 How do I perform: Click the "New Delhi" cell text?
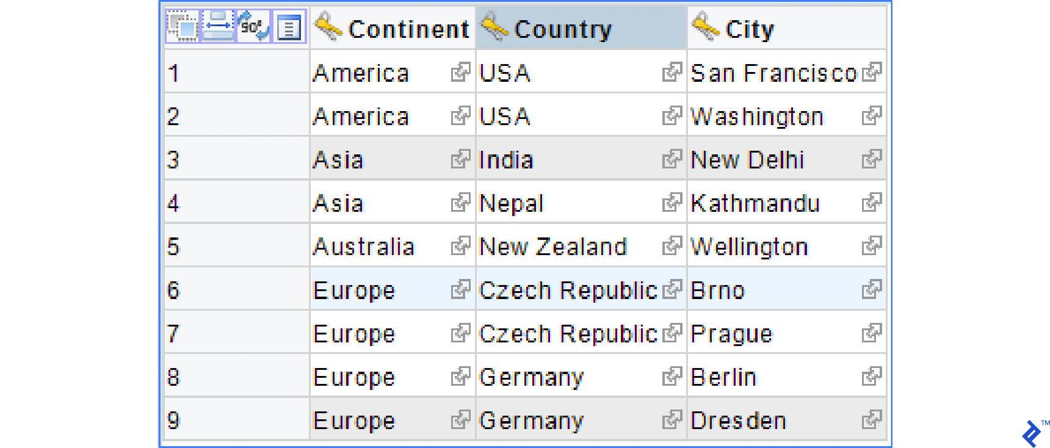747,160
